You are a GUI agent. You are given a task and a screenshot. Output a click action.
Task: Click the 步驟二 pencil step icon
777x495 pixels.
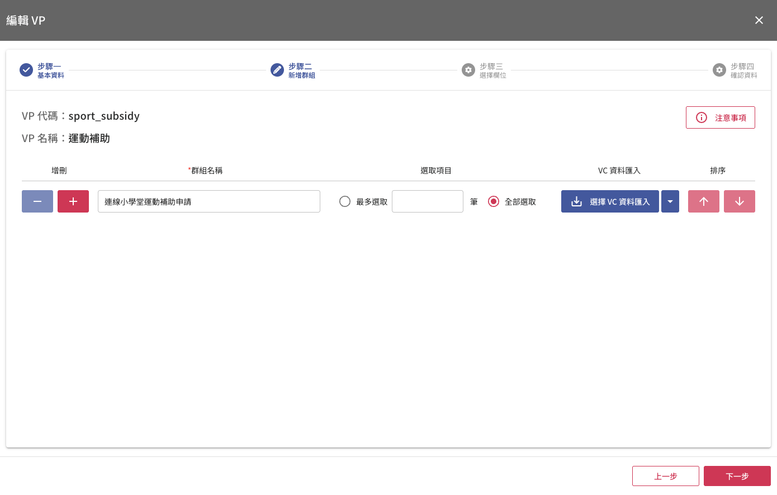(x=277, y=70)
